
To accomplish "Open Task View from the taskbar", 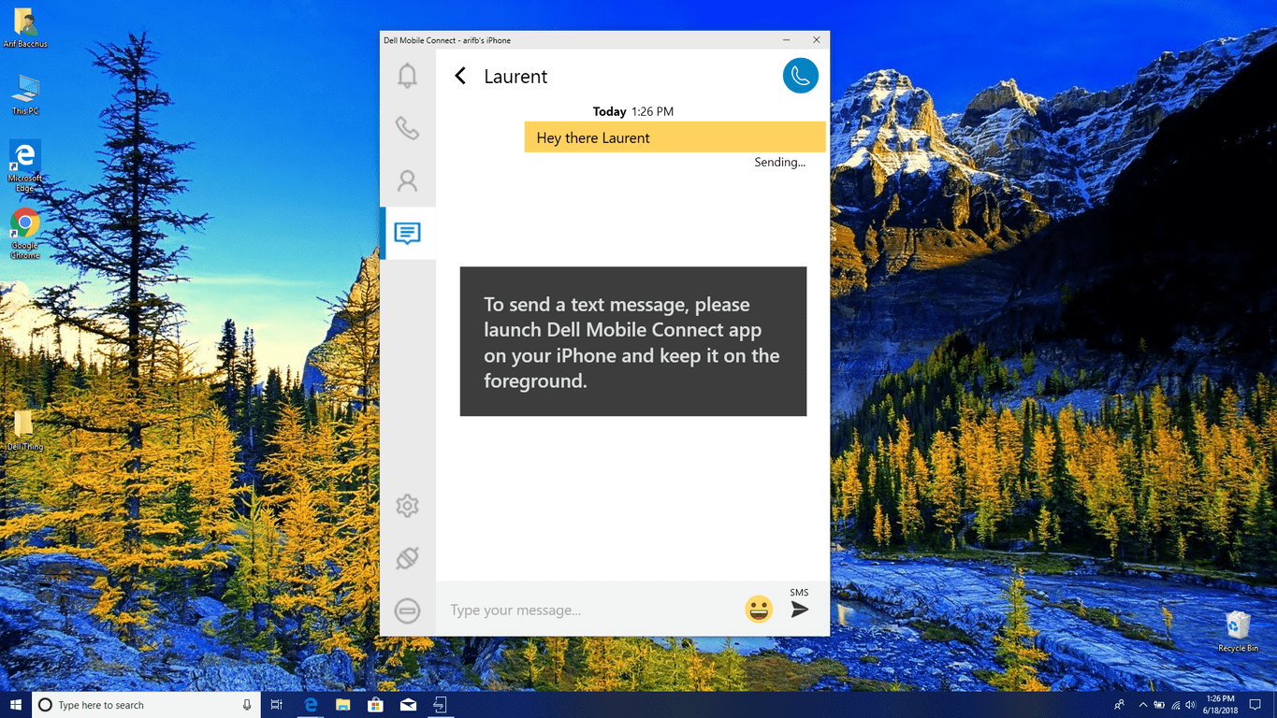I will tap(276, 704).
